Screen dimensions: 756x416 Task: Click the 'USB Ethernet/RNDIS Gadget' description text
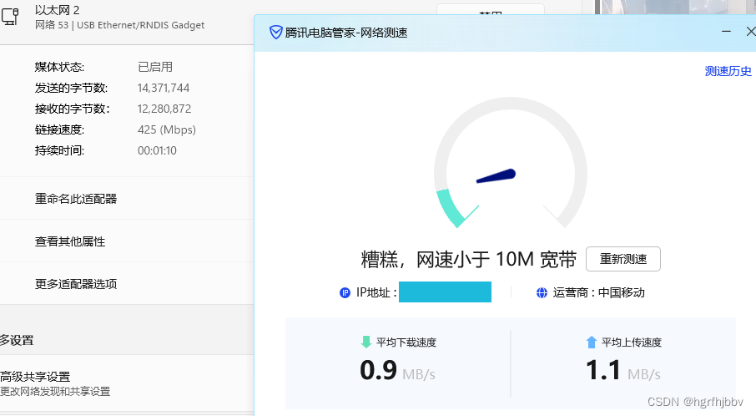click(x=140, y=25)
